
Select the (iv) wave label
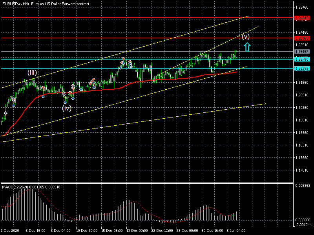tap(67, 108)
